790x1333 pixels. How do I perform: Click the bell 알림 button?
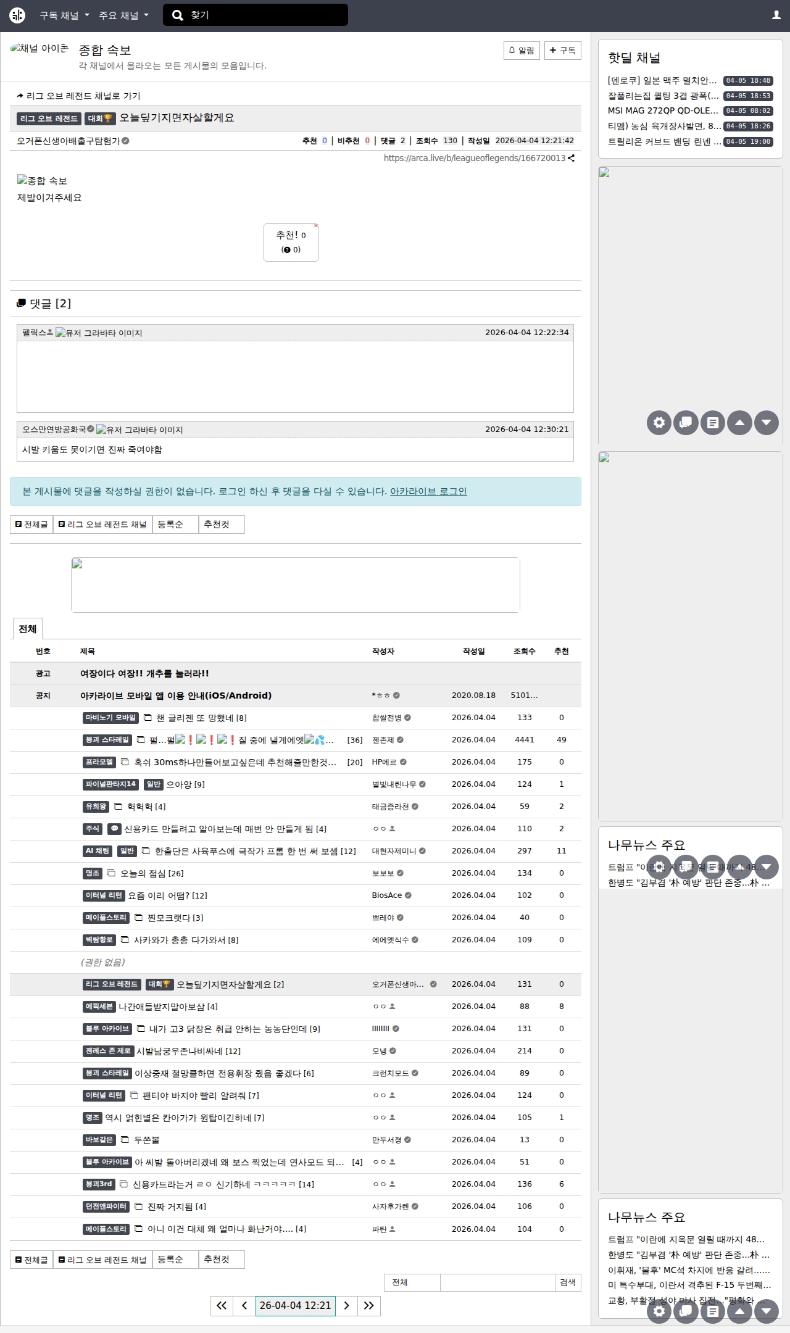click(522, 51)
